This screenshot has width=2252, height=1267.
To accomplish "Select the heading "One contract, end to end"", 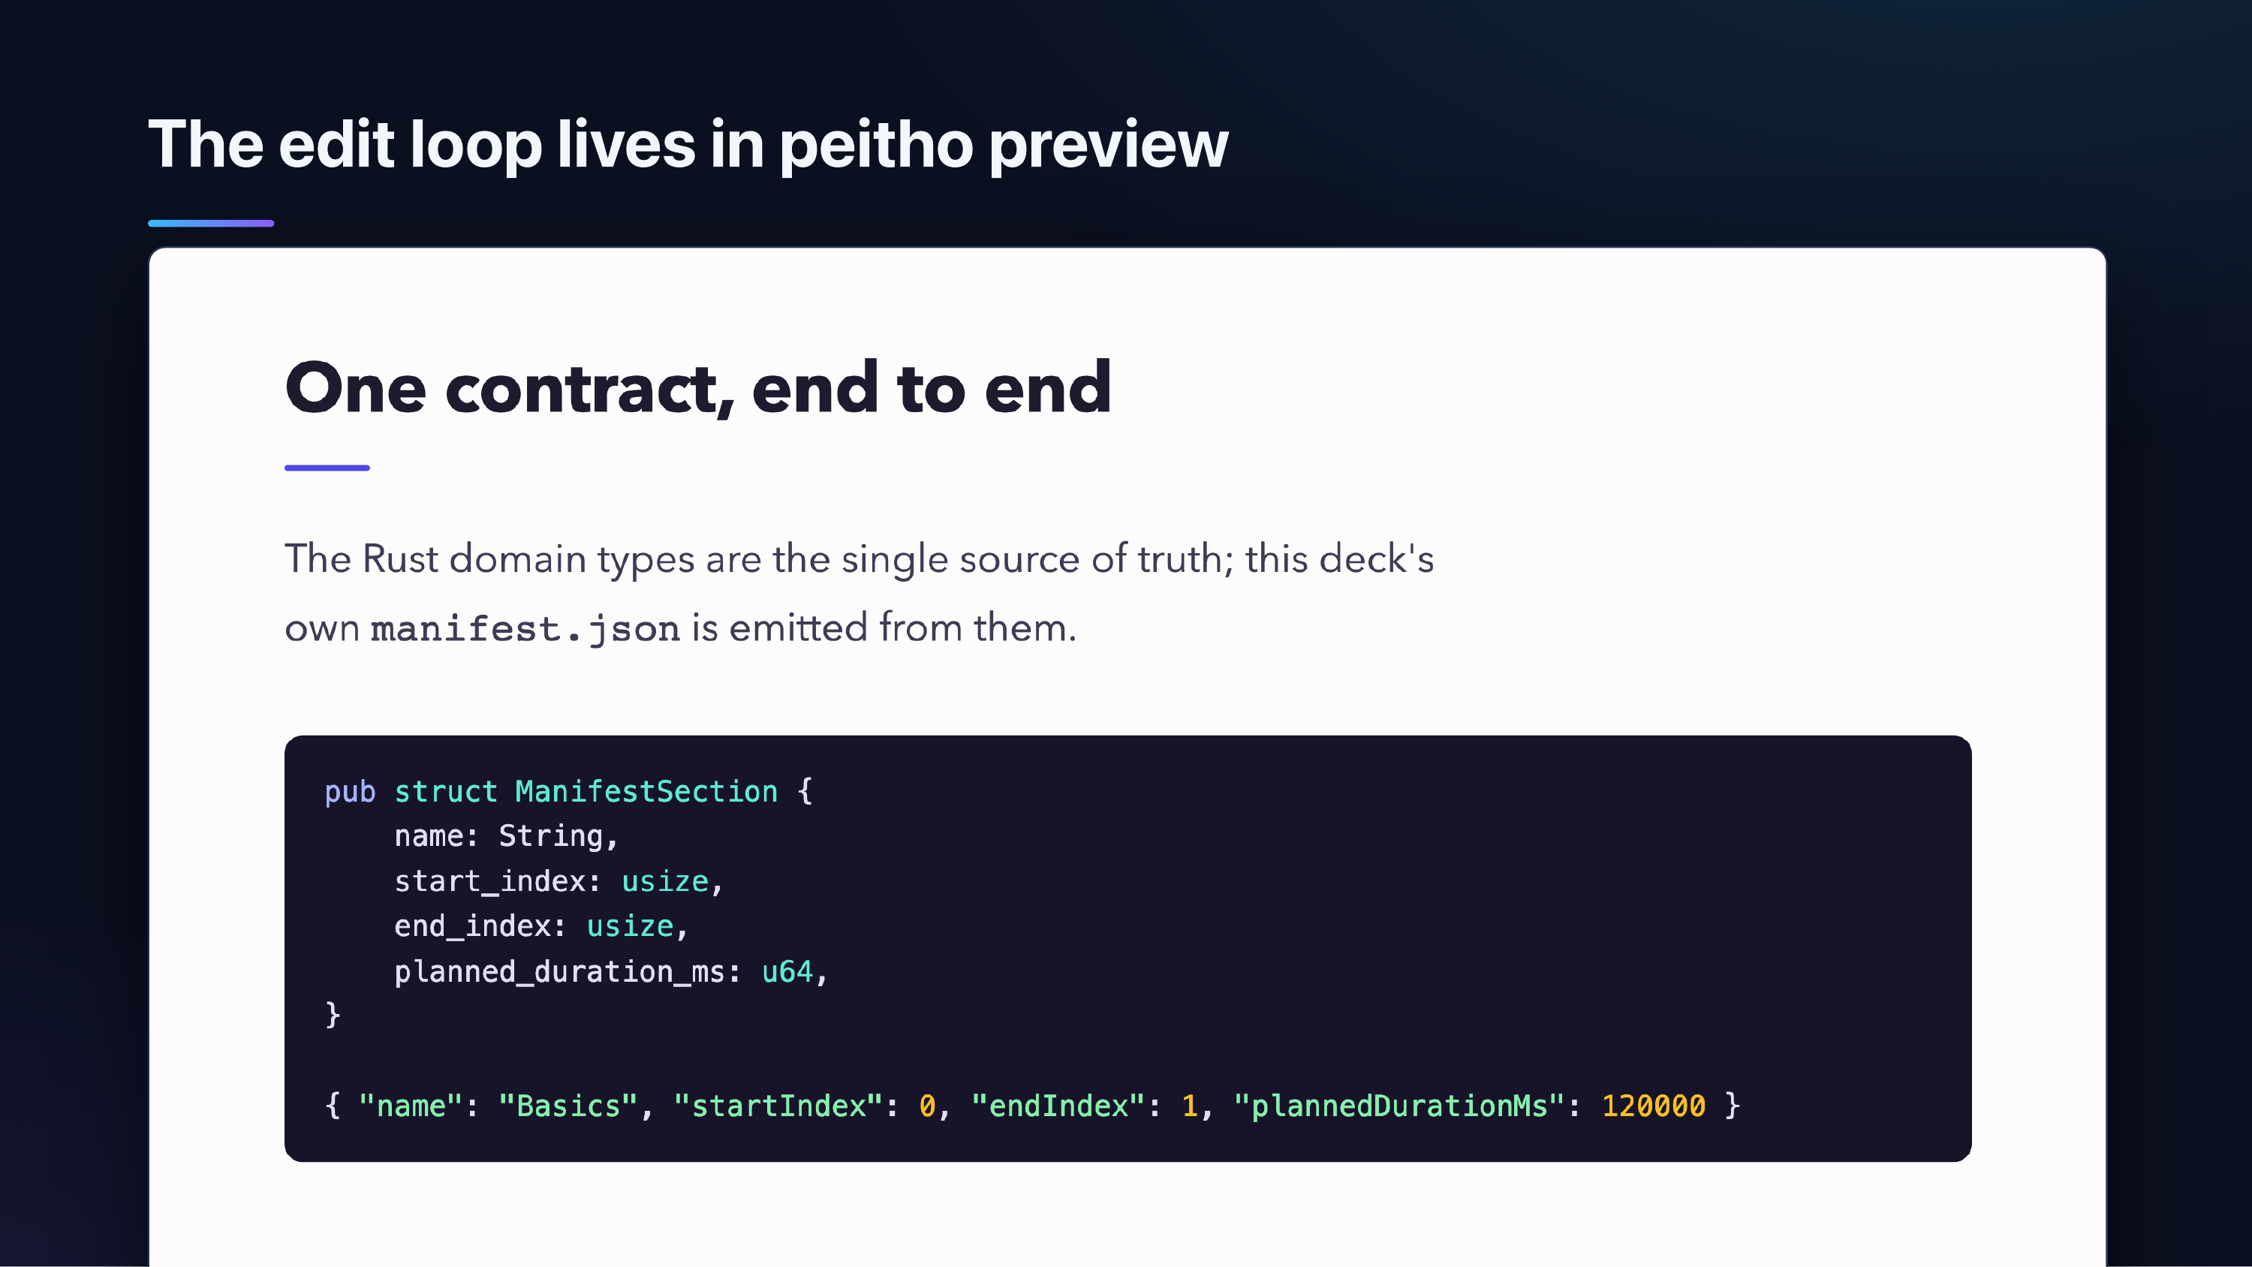I will pyautogui.click(x=697, y=388).
